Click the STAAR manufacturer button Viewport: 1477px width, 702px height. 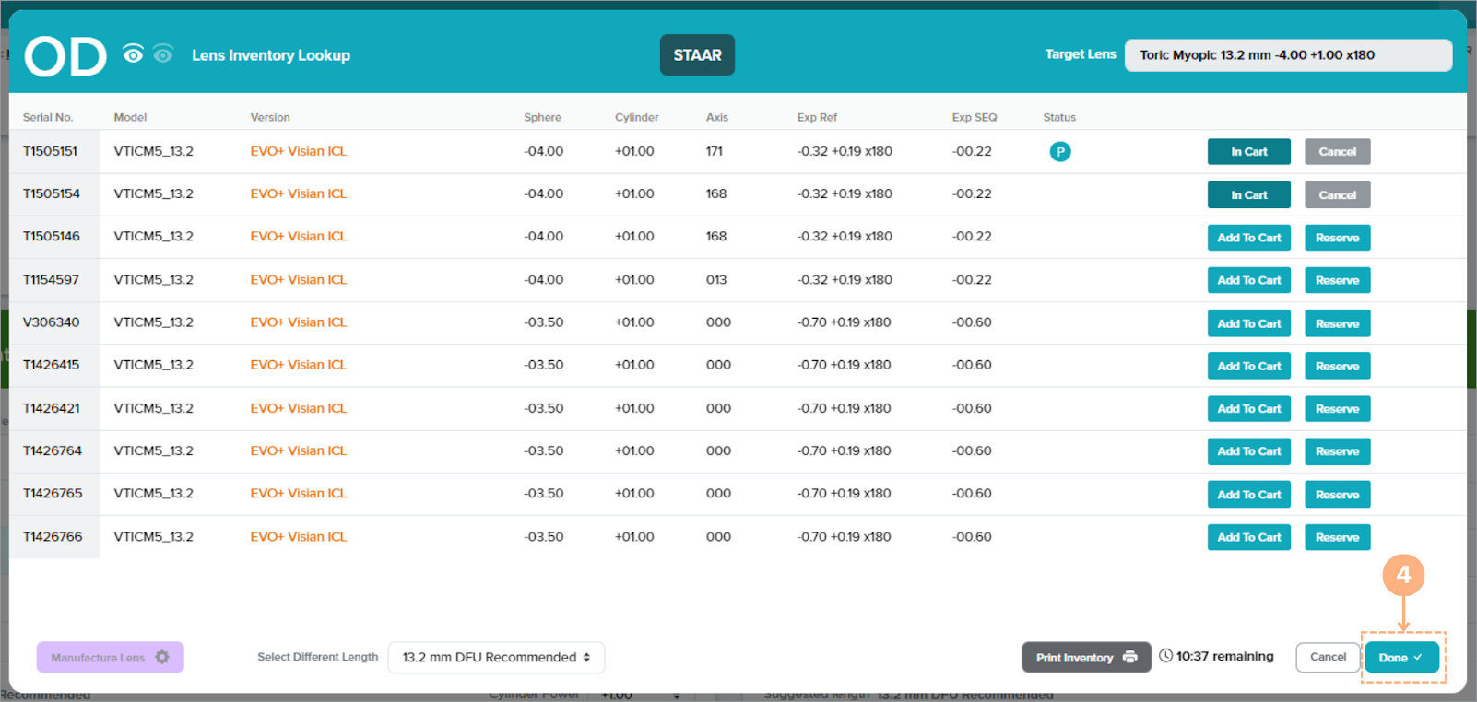697,55
